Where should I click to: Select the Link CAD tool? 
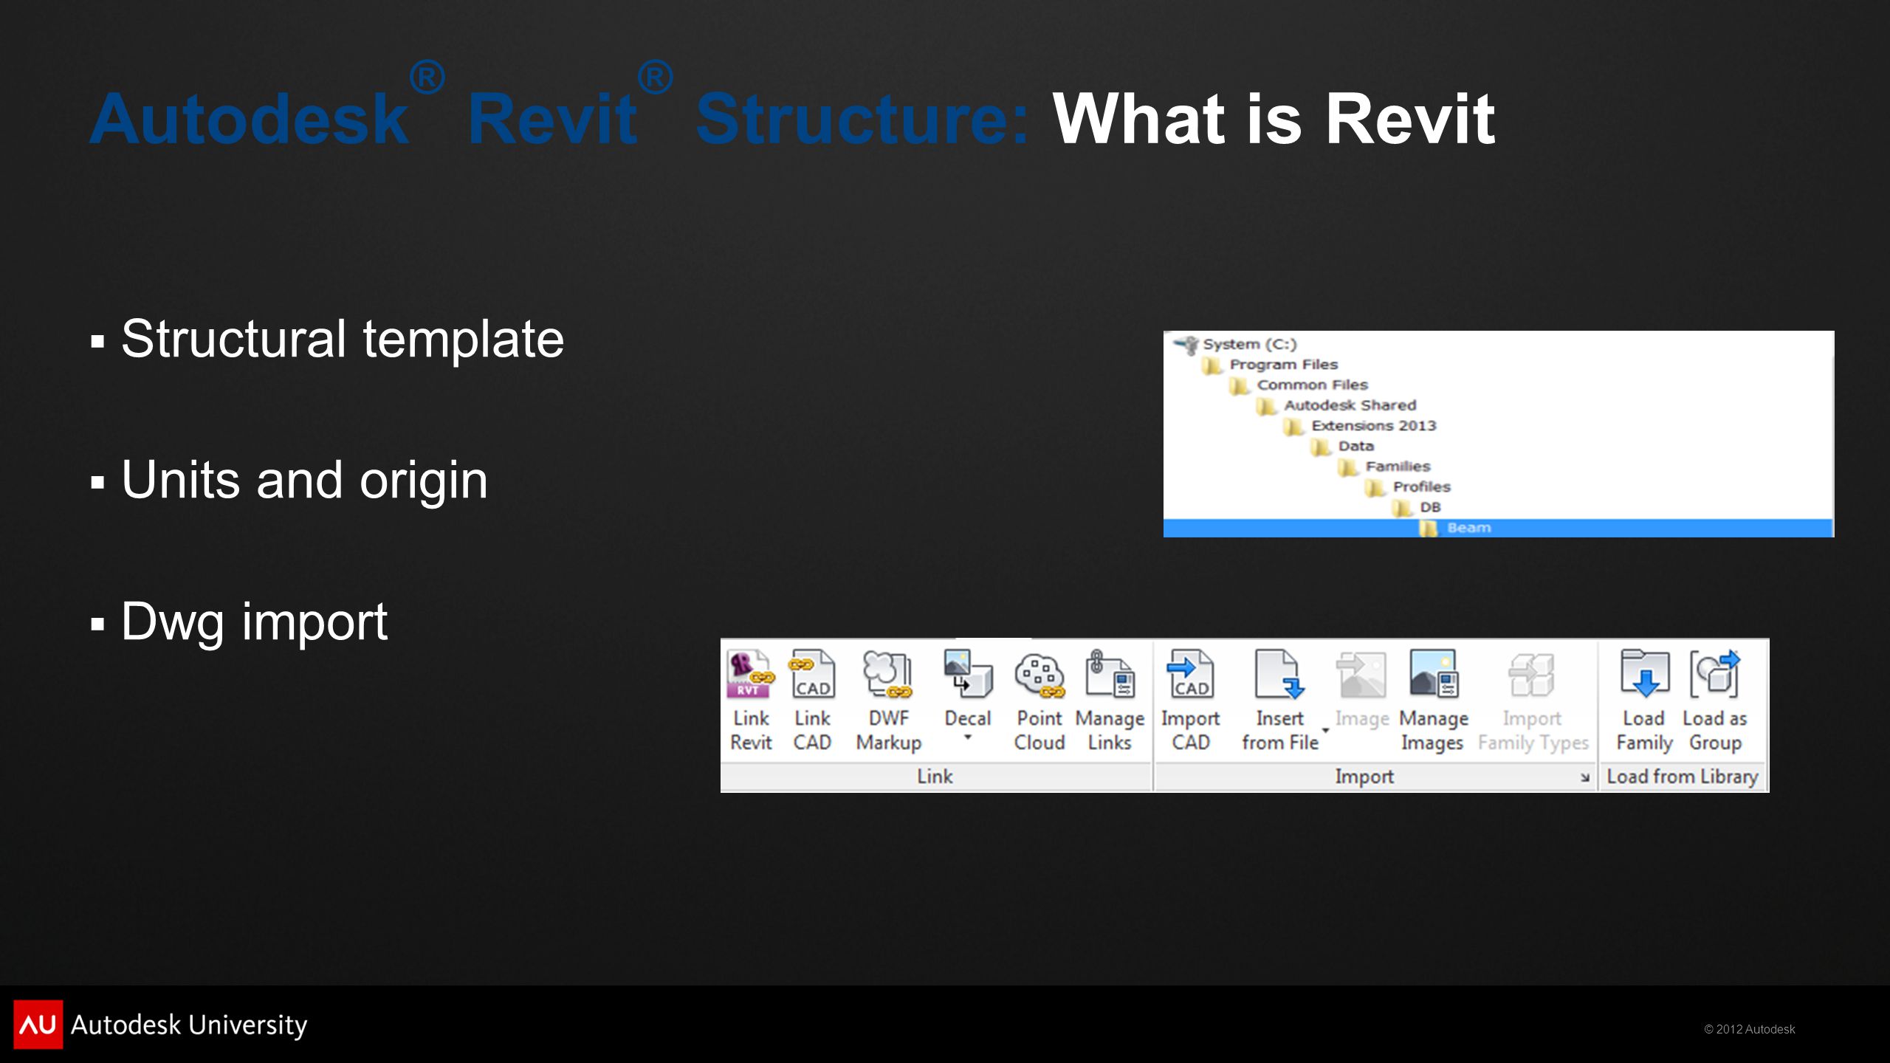pos(812,700)
